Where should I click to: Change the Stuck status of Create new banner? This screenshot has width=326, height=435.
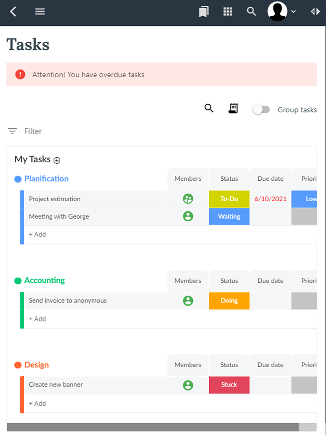229,385
